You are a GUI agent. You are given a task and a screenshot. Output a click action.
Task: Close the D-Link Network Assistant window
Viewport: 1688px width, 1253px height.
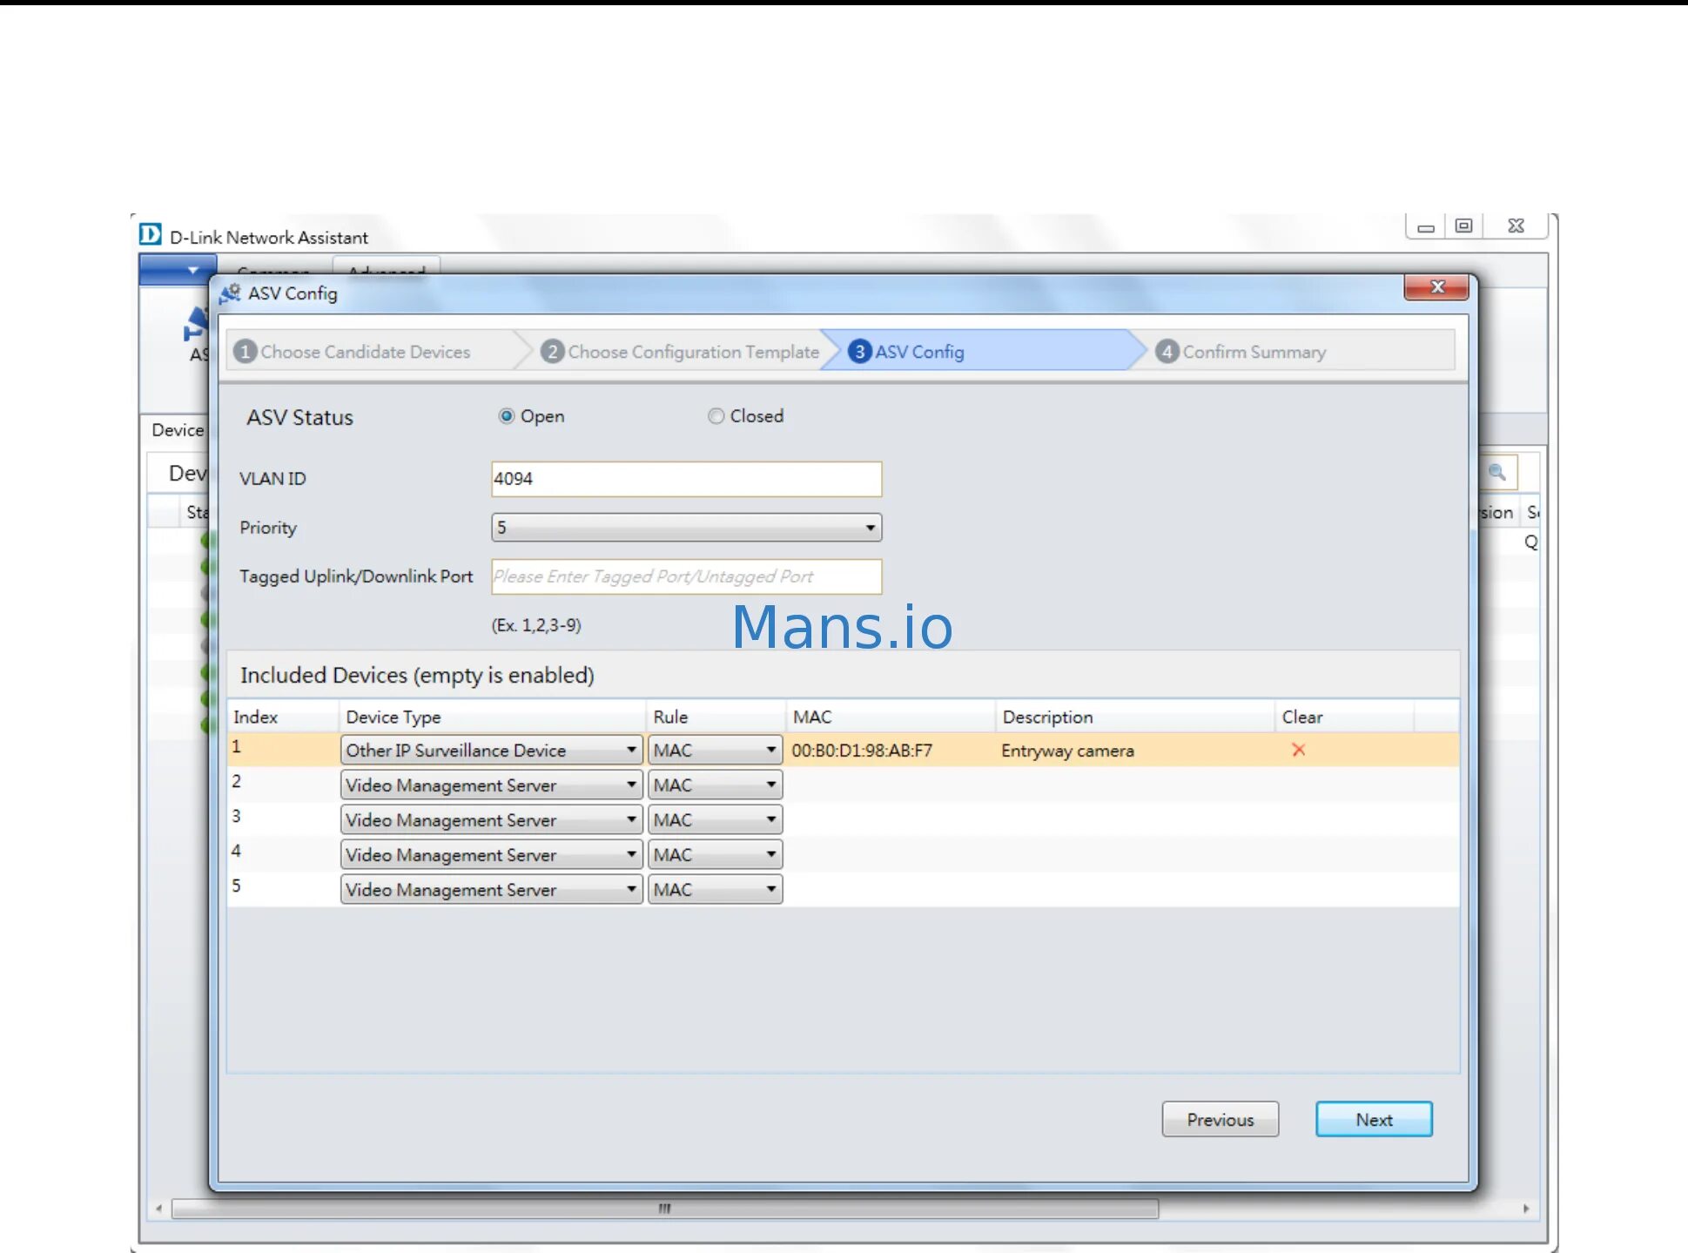coord(1516,226)
